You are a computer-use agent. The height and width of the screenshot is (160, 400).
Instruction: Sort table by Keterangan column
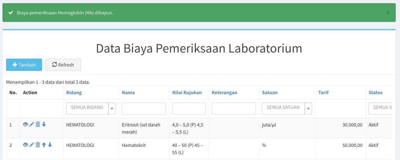coord(224,93)
